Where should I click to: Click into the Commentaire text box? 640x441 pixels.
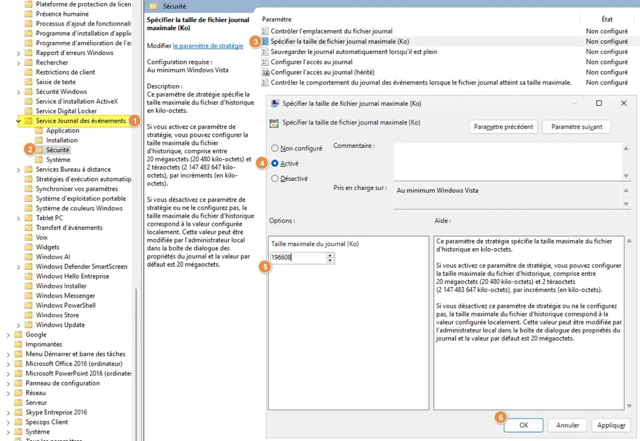pos(507,162)
